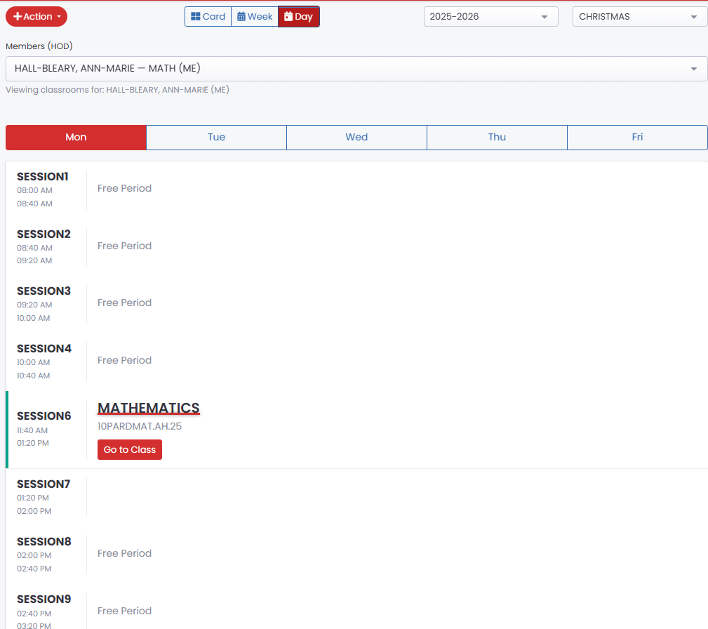Screen dimensions: 708x629
Task: Expand the Members (HOD) selector
Action: (356, 69)
